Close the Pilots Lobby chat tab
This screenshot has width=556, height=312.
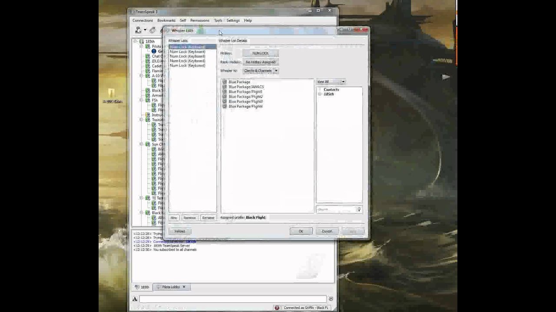(x=184, y=287)
